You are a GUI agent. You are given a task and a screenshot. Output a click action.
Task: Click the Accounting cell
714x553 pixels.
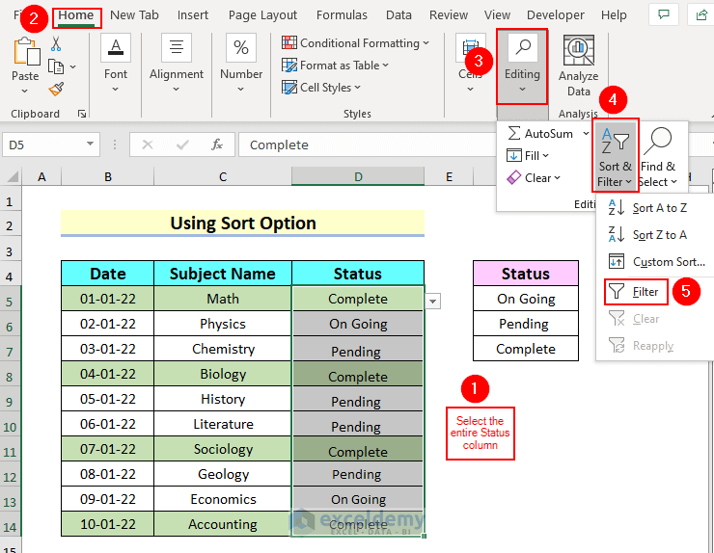pos(223,524)
